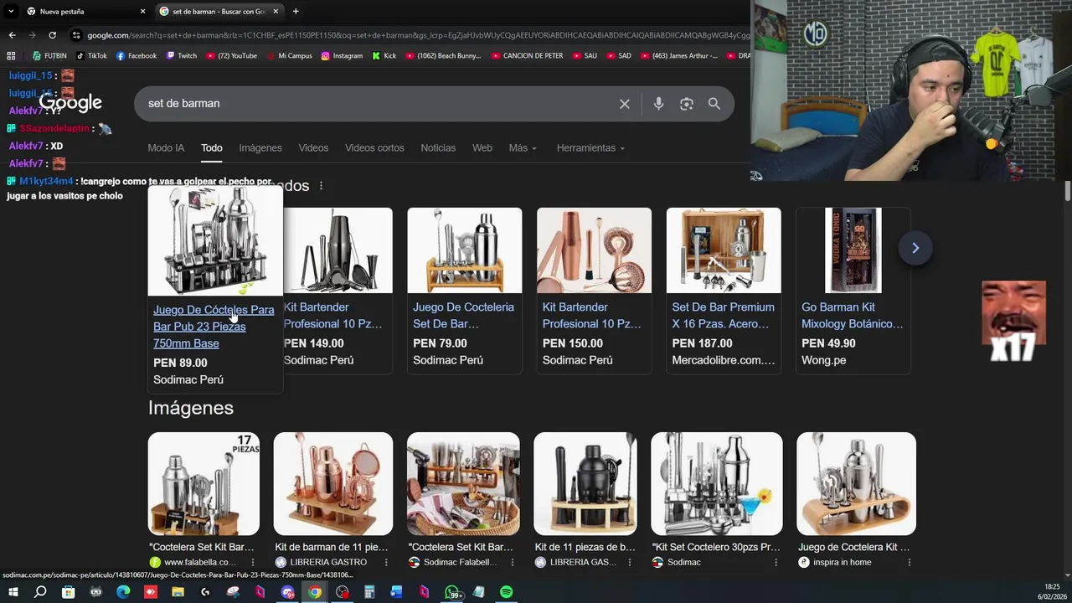Reload the Google search page

coord(52,35)
